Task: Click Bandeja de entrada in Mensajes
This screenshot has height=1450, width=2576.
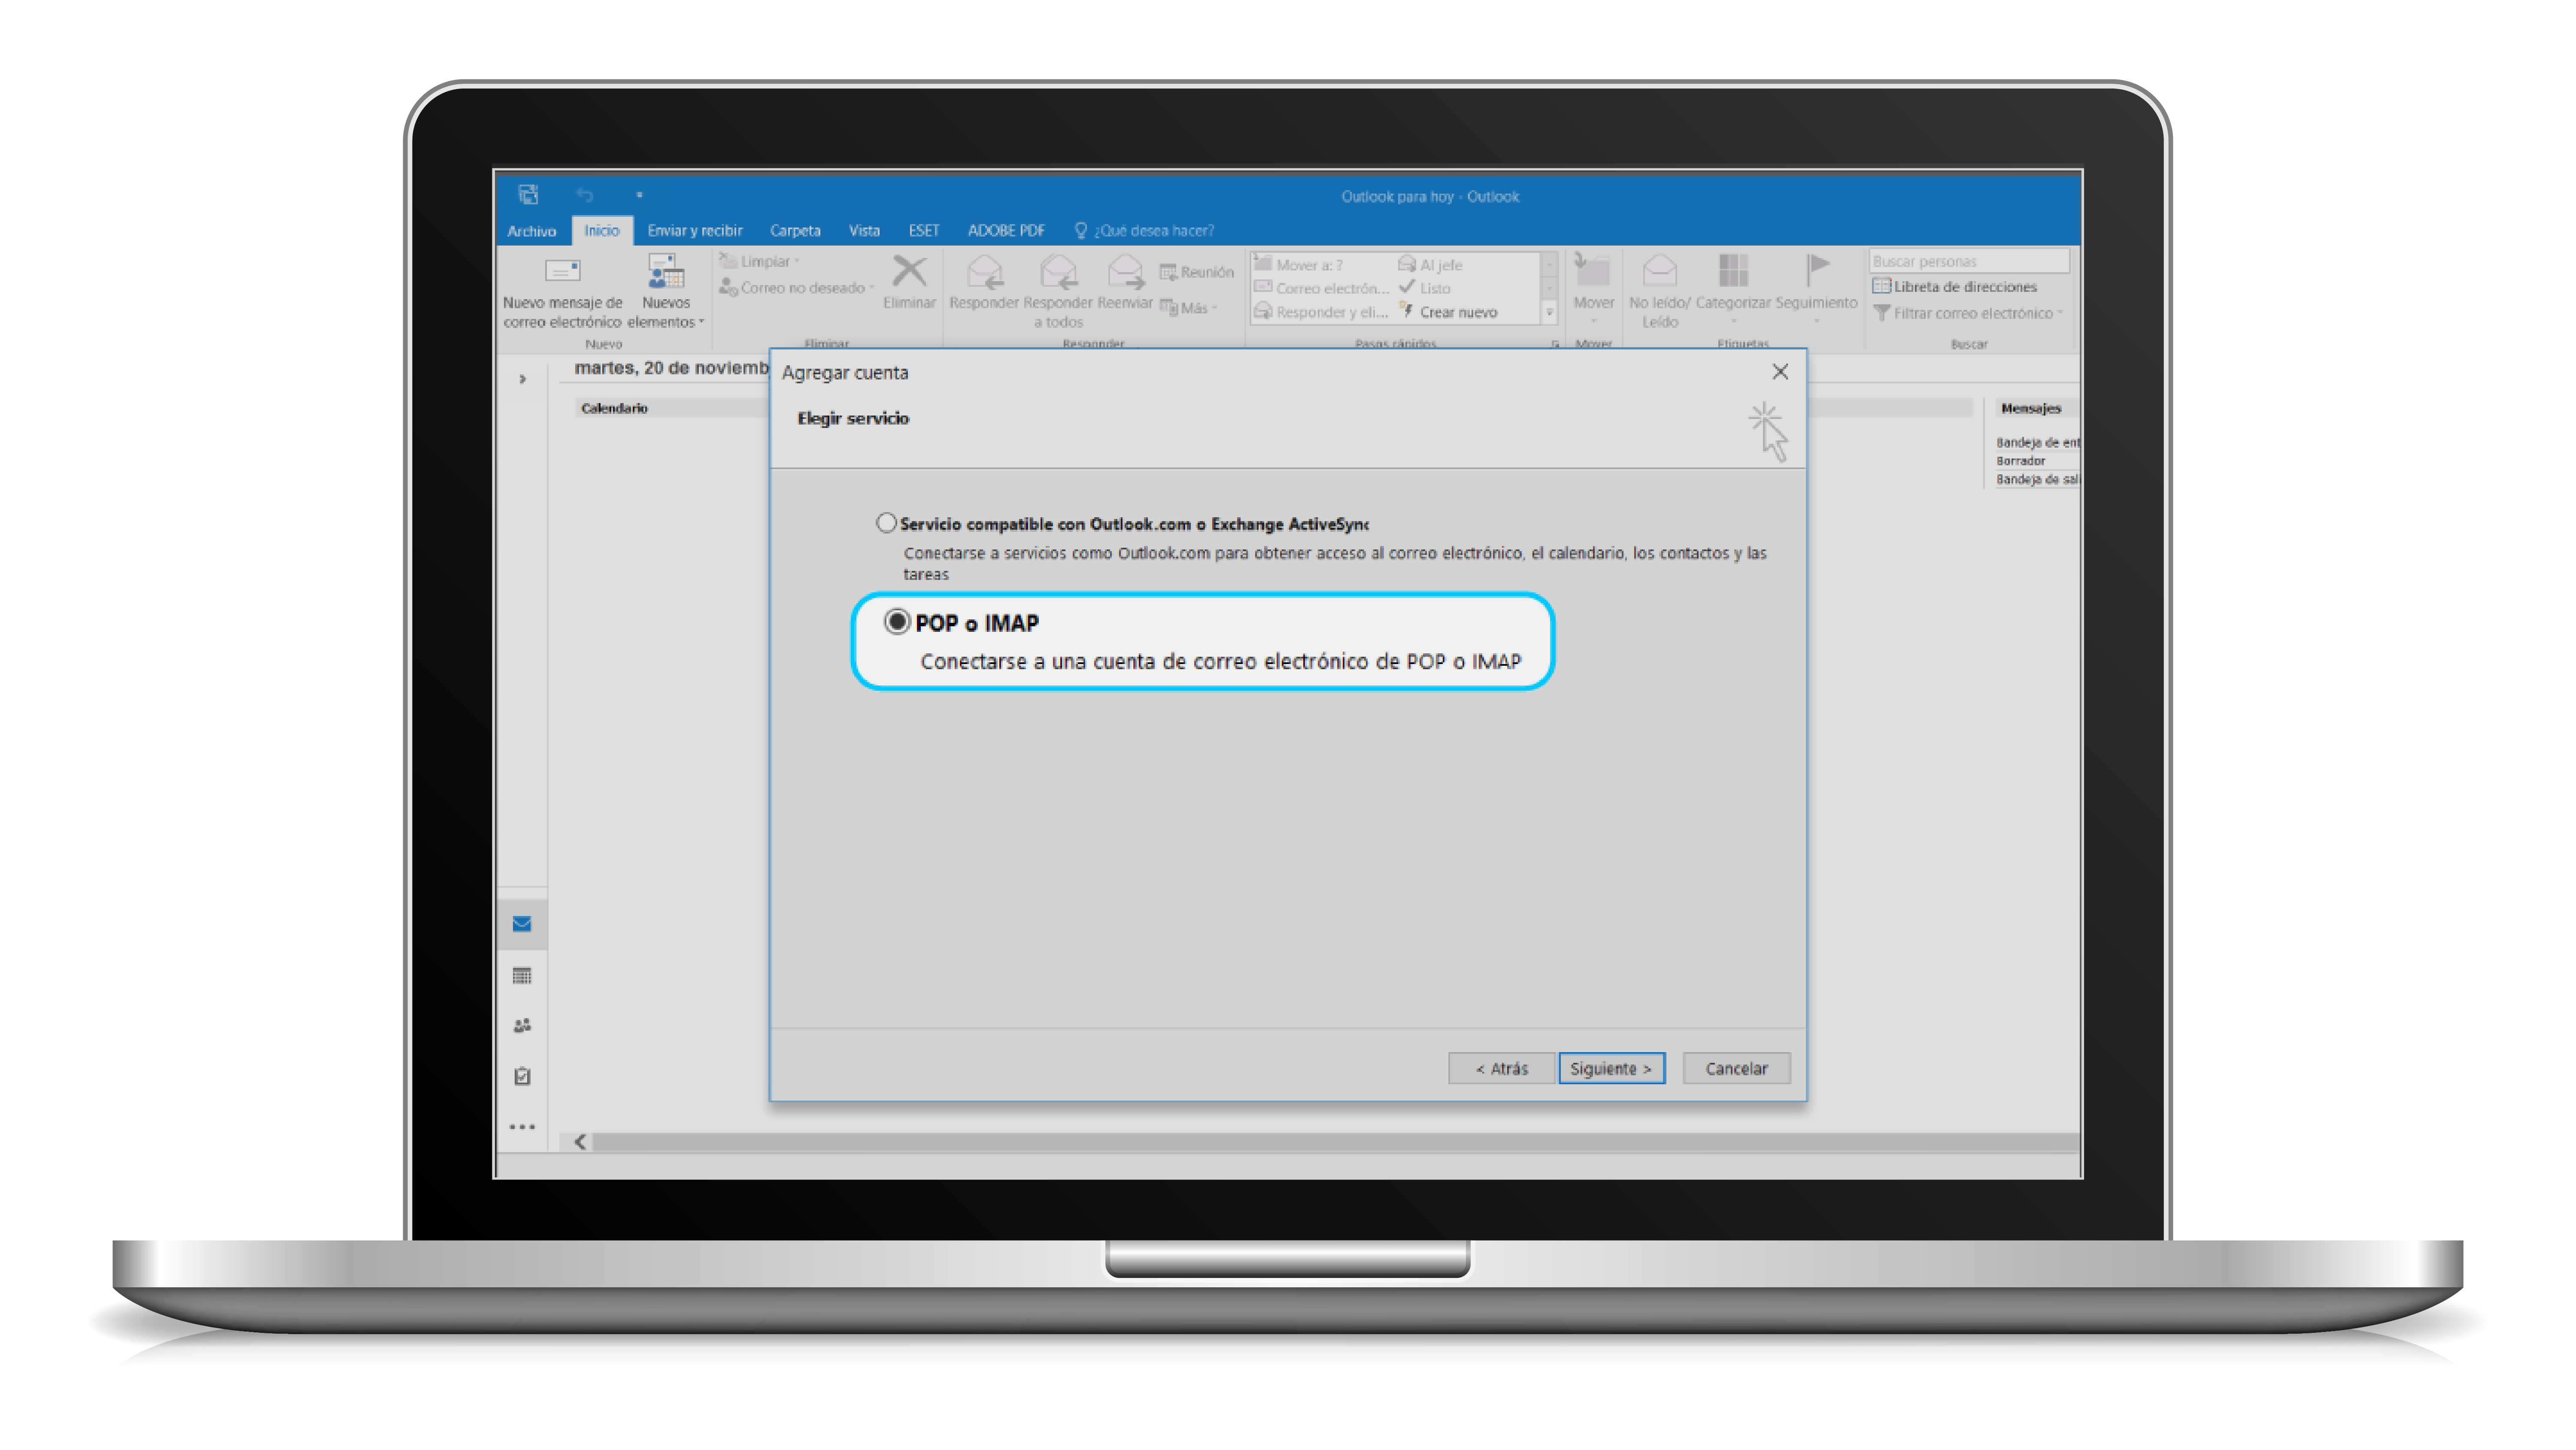Action: (2038, 442)
